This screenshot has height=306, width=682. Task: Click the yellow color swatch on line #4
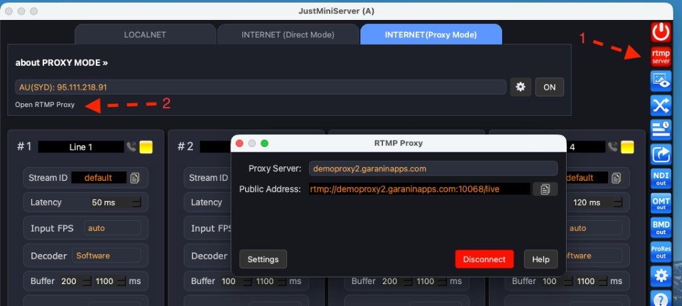click(627, 147)
